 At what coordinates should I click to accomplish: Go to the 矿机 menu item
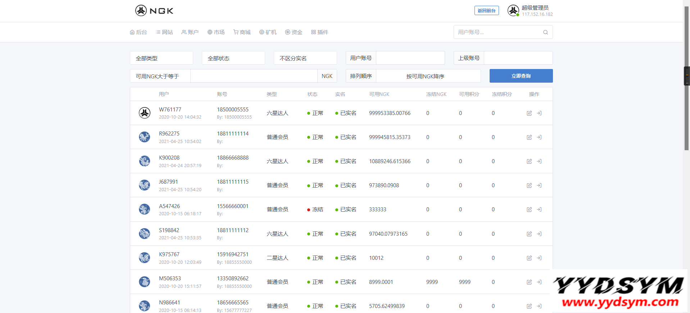click(x=268, y=32)
